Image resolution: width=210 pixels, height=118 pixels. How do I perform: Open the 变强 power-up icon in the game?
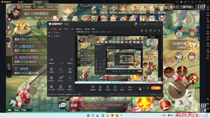tap(179, 57)
